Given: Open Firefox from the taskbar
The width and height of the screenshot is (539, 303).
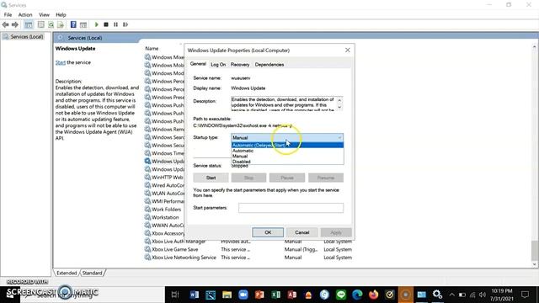Looking at the screenshot, I should (374, 295).
